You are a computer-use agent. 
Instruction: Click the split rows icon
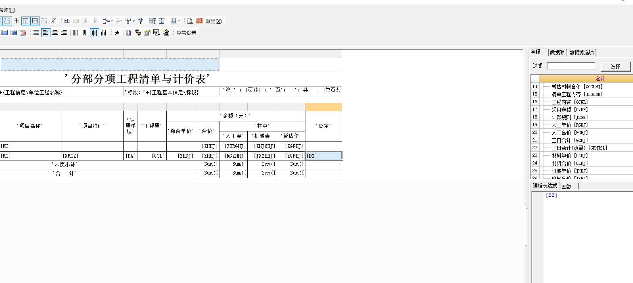(162, 21)
